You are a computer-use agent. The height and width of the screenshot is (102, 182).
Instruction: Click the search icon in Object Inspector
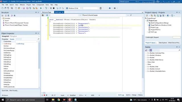pyautogui.click(x=38, y=39)
